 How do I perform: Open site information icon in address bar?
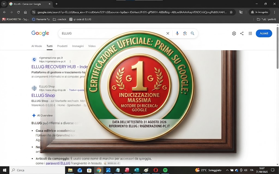(34, 12)
